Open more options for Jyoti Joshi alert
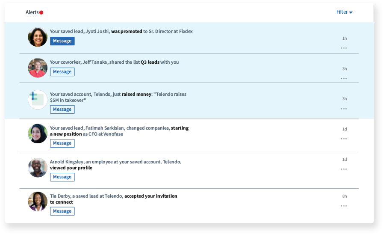 coord(344,48)
